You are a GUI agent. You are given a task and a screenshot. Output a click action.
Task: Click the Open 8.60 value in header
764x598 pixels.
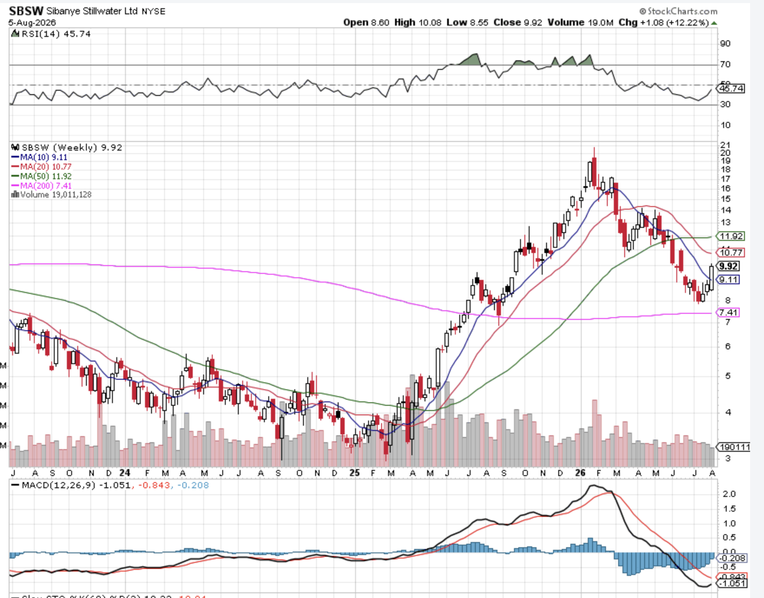(366, 23)
